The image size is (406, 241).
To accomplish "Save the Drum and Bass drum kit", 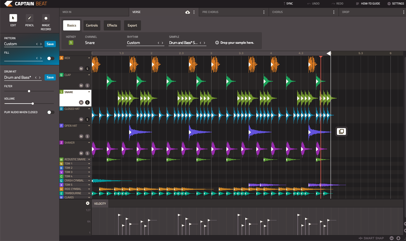I will [50, 77].
